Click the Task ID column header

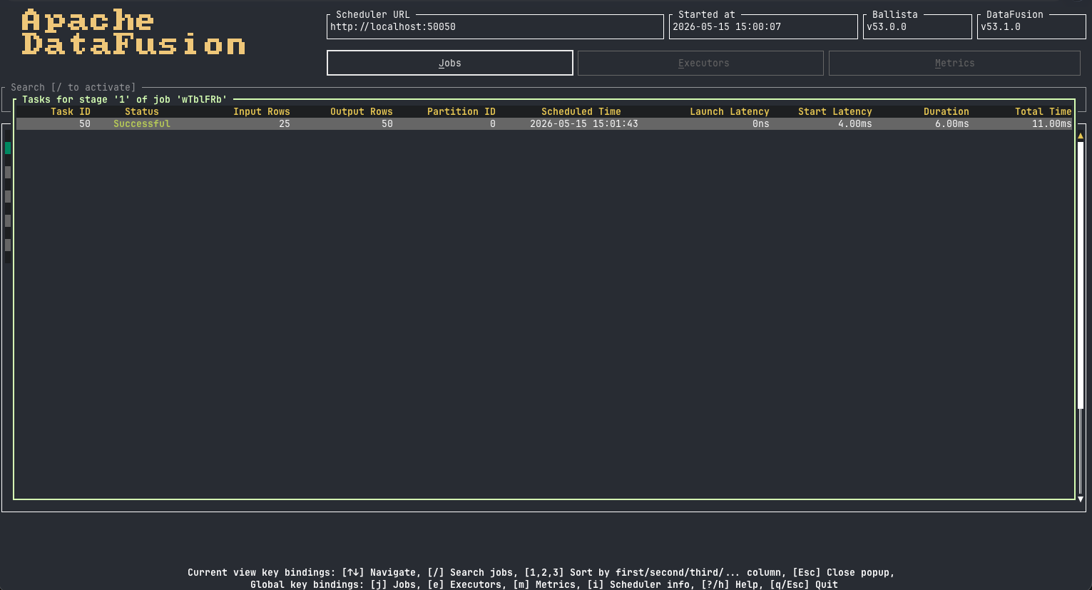(x=71, y=111)
